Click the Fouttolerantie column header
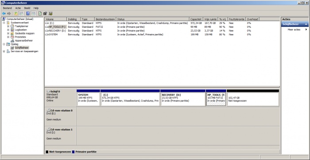 (236, 19)
